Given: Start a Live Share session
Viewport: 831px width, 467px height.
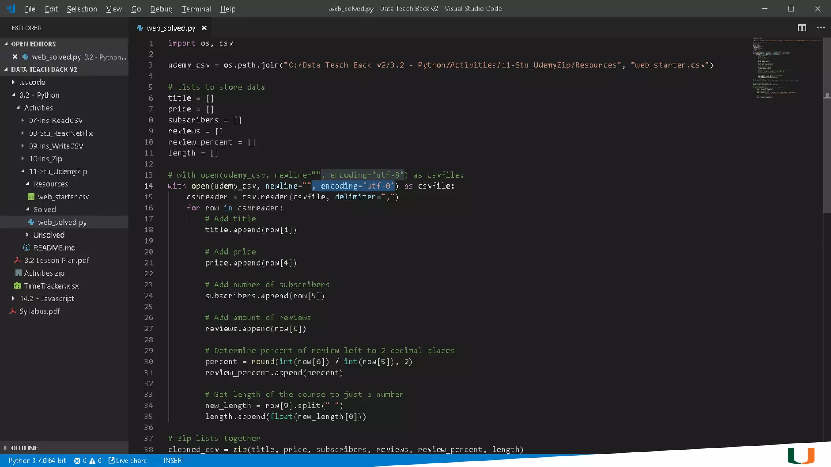Looking at the screenshot, I should tap(127, 461).
